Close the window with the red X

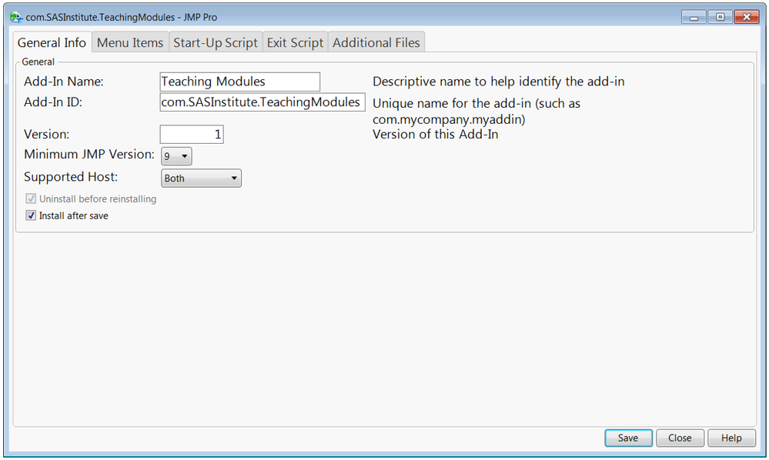coord(747,17)
